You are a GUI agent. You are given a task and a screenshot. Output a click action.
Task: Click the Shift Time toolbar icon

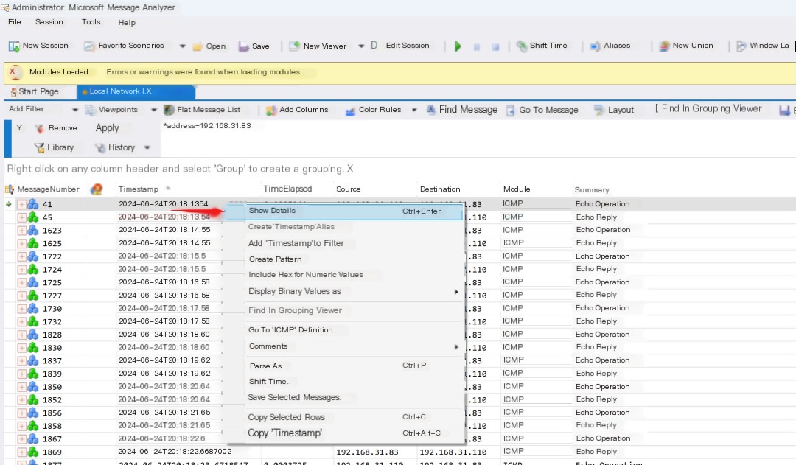pos(521,46)
